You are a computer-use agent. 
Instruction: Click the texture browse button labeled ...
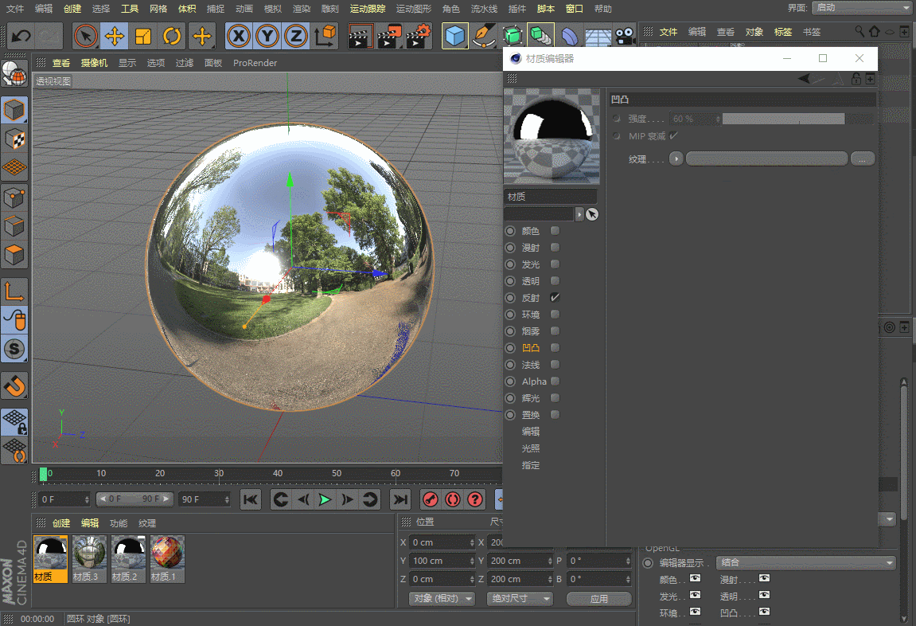[x=863, y=159]
